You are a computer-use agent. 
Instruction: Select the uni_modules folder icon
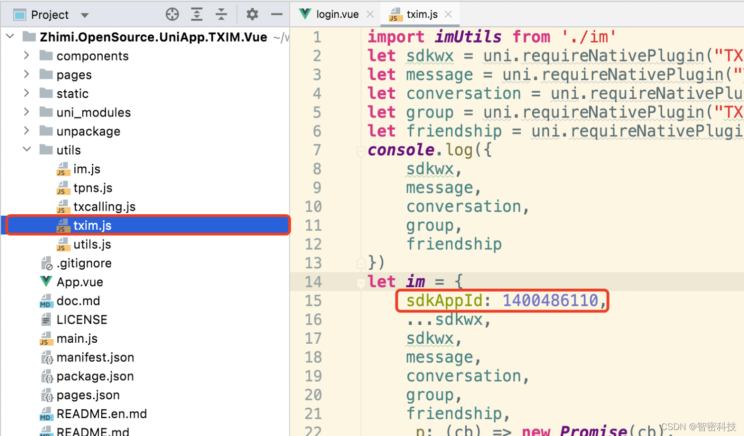(46, 112)
